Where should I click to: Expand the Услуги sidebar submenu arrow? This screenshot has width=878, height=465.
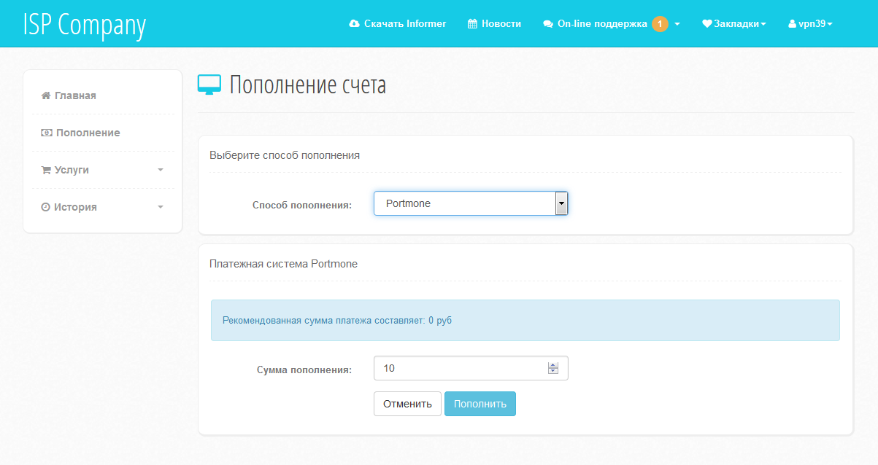point(161,170)
